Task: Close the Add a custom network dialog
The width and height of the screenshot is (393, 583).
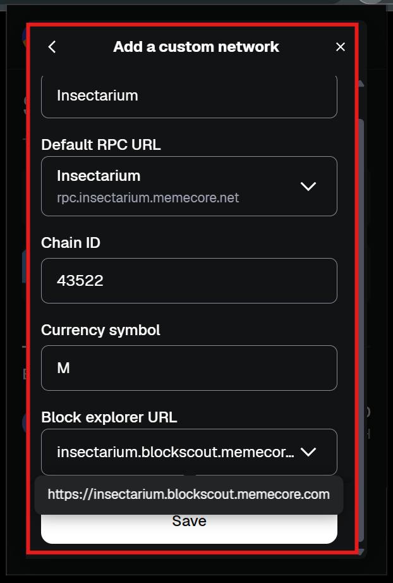Action: (341, 47)
